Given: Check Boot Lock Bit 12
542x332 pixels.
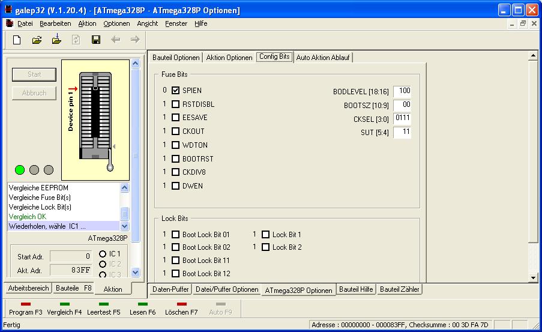Looking at the screenshot, I should pos(176,274).
